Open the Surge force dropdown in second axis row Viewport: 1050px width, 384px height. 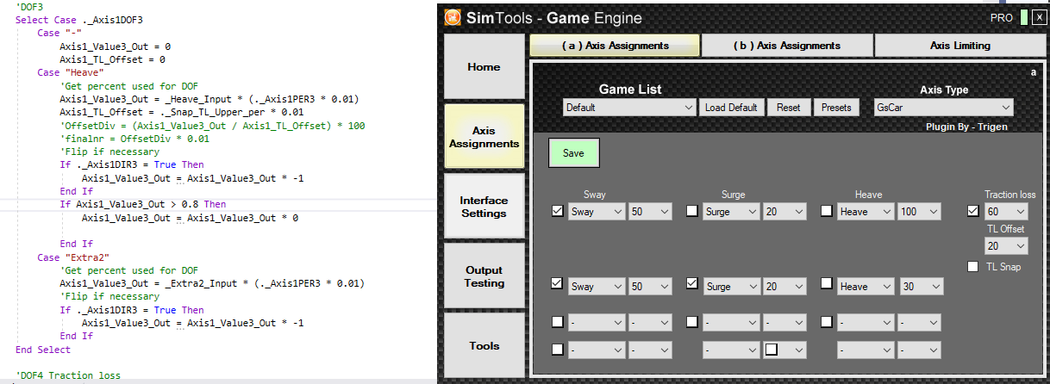[x=731, y=287]
